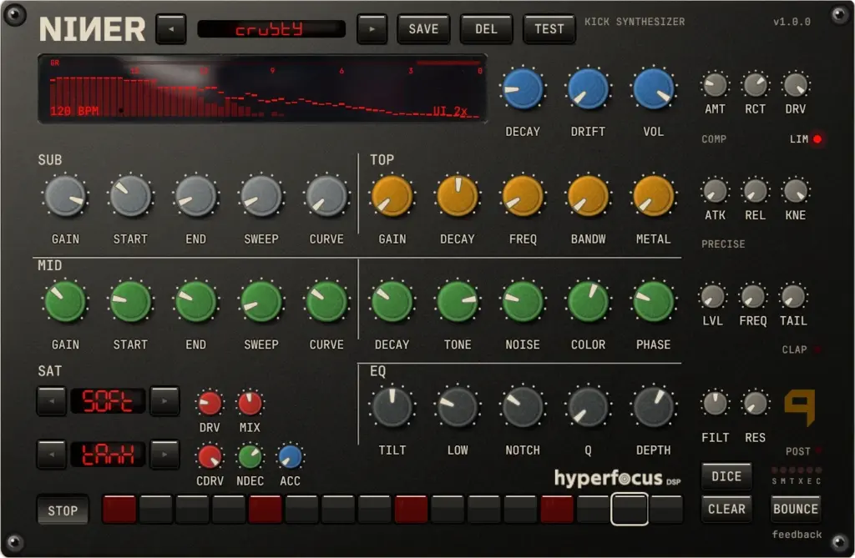Viewport: 855px width, 558px height.
Task: Clear the pattern with CLEAR button
Action: point(726,509)
